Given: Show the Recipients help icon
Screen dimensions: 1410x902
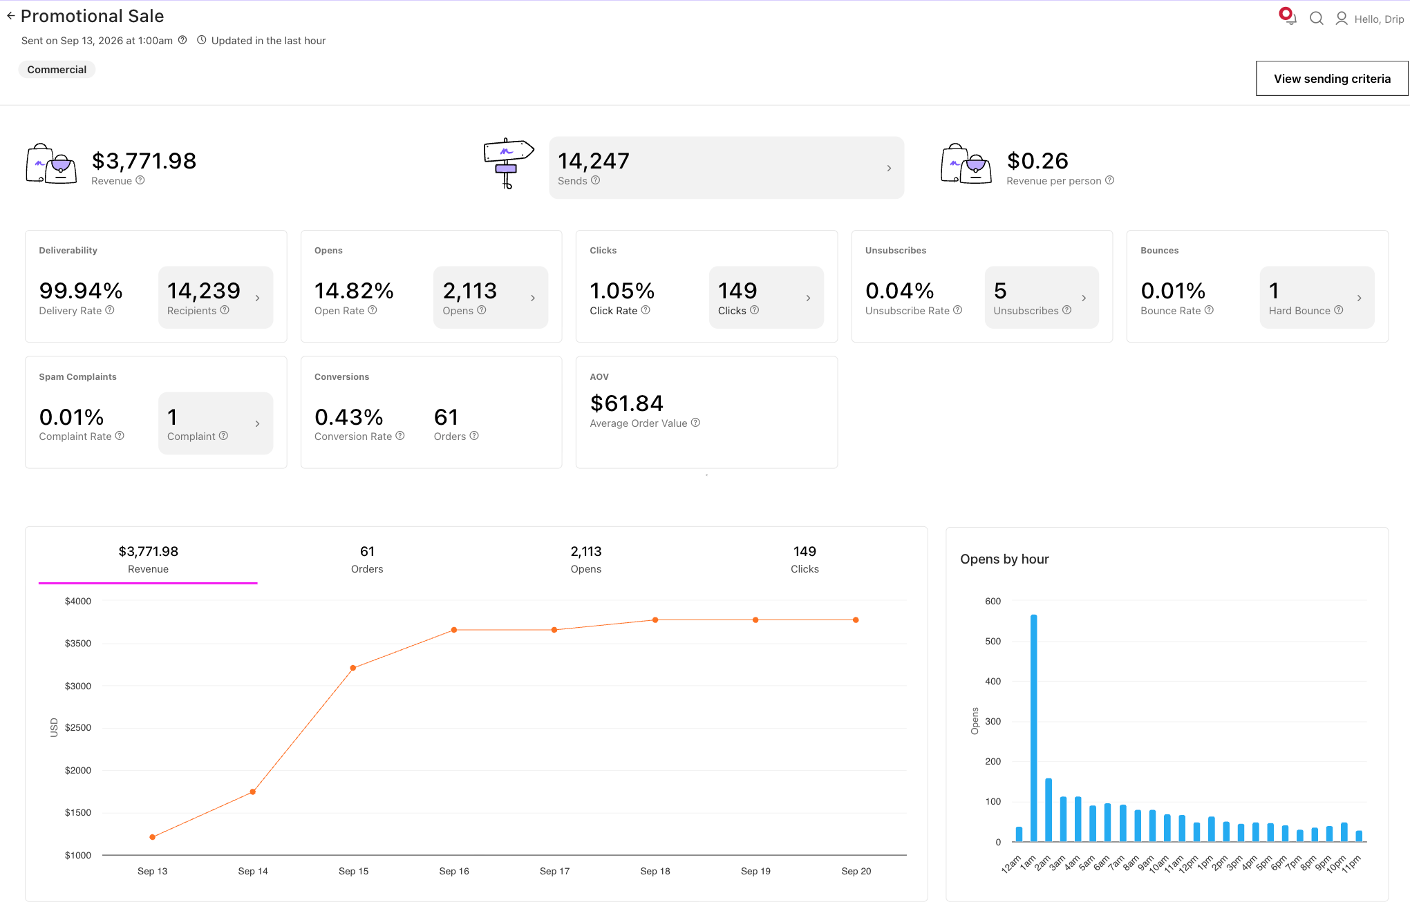Looking at the screenshot, I should 225,310.
